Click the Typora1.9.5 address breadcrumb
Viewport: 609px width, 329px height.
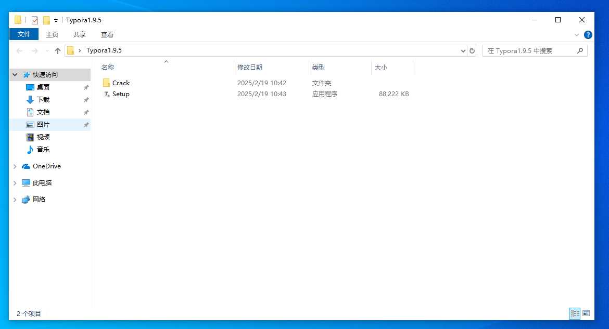coord(104,50)
